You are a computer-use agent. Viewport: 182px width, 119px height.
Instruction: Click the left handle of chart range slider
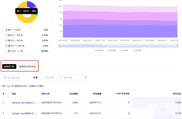tap(59, 46)
